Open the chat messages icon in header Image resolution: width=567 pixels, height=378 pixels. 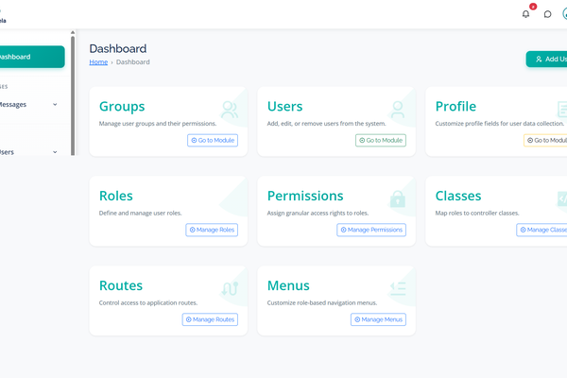pyautogui.click(x=547, y=14)
